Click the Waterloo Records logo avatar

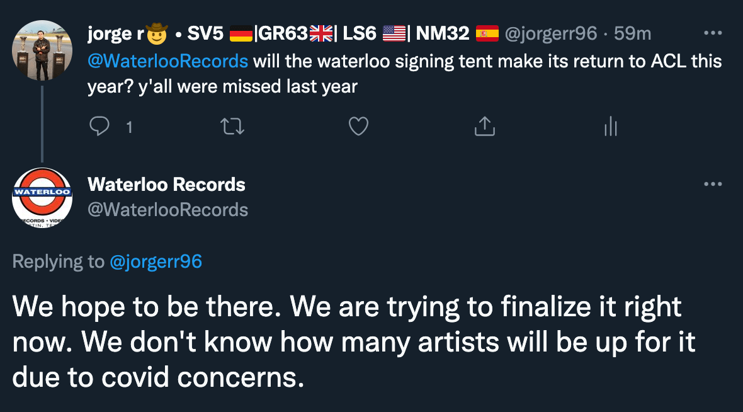(x=42, y=198)
